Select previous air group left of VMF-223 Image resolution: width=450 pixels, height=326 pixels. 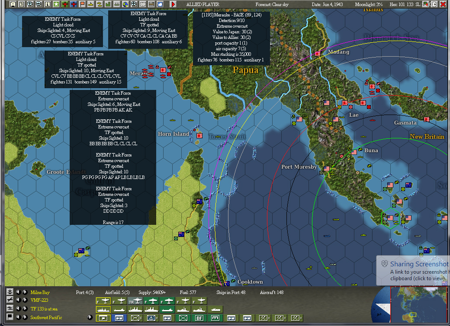click(18, 300)
